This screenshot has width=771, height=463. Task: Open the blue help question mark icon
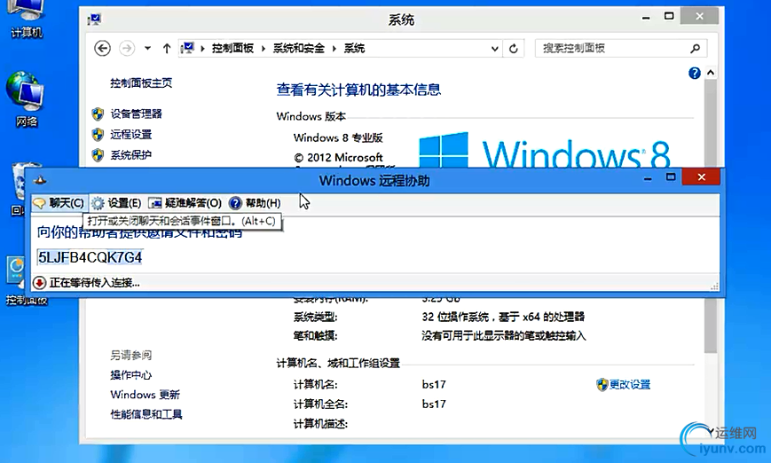coord(695,74)
